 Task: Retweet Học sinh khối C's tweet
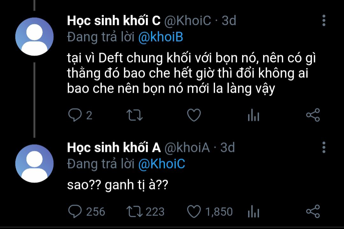(134, 115)
